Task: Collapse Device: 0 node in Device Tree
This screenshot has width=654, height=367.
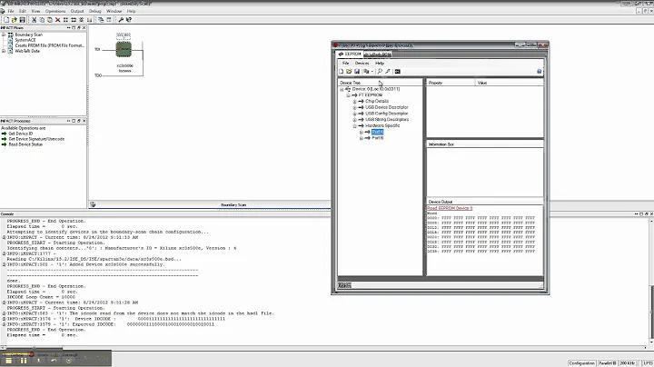Action: [x=342, y=89]
